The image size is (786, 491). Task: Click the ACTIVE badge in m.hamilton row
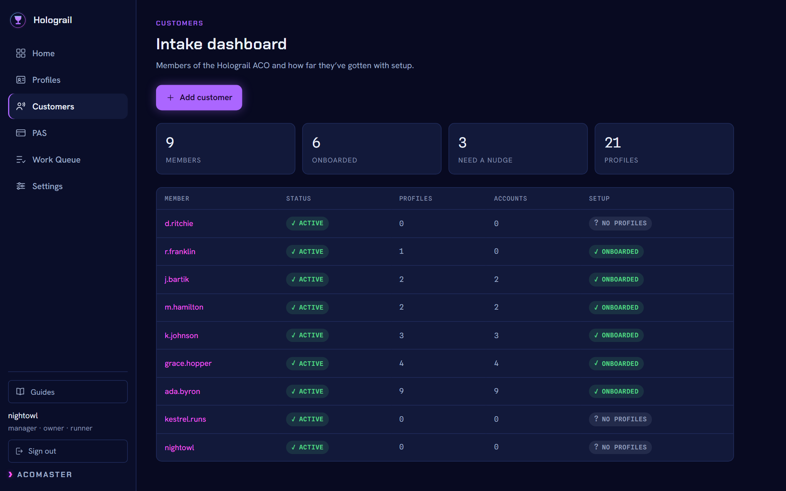tap(307, 307)
